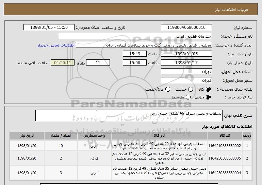262x185 pixels.
Task: Click the تاریخ نیاز column header
Action: (27, 135)
